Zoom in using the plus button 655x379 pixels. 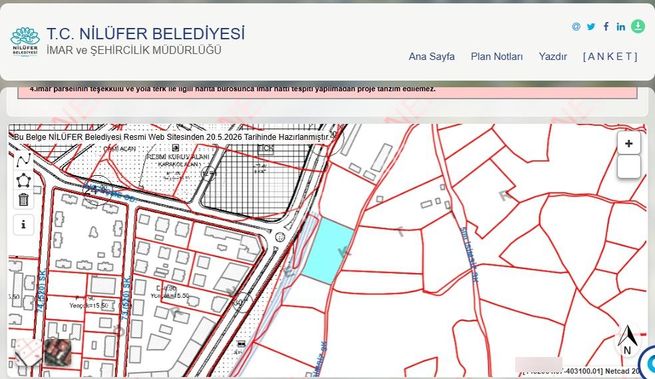(628, 144)
